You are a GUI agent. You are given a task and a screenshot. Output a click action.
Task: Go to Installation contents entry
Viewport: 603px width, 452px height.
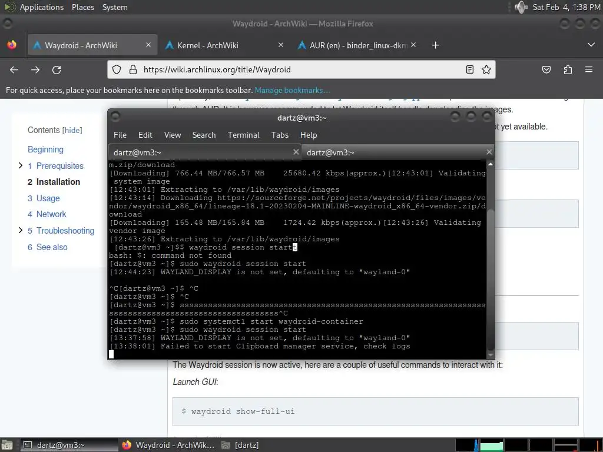click(54, 182)
